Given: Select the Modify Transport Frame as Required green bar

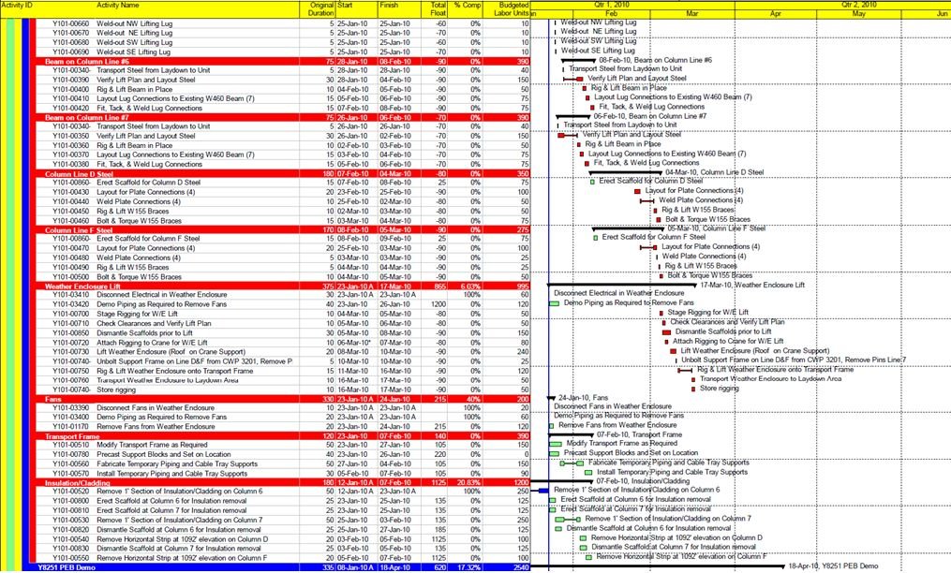Looking at the screenshot, I should pos(555,444).
